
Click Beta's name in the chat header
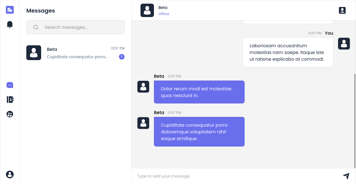coord(163,8)
